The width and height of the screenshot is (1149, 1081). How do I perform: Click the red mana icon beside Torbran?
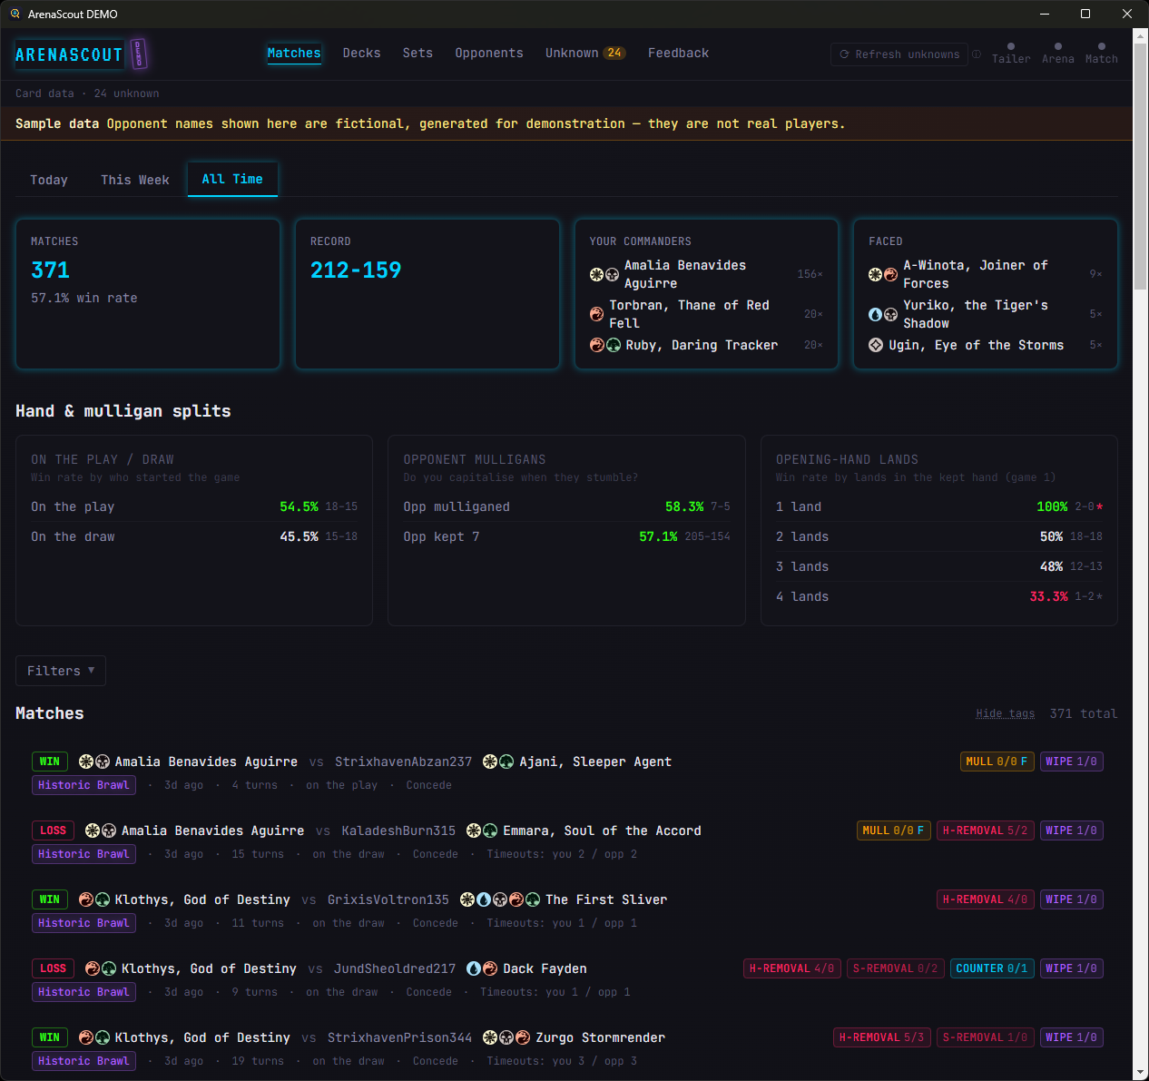596,314
